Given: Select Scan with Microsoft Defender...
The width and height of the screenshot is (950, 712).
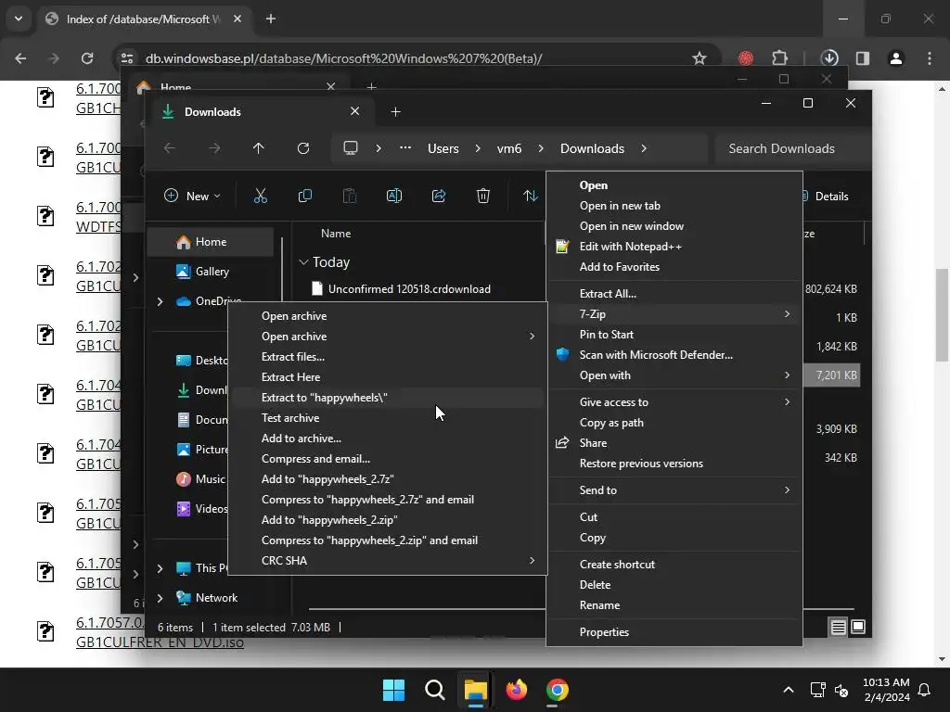Looking at the screenshot, I should [674, 355].
